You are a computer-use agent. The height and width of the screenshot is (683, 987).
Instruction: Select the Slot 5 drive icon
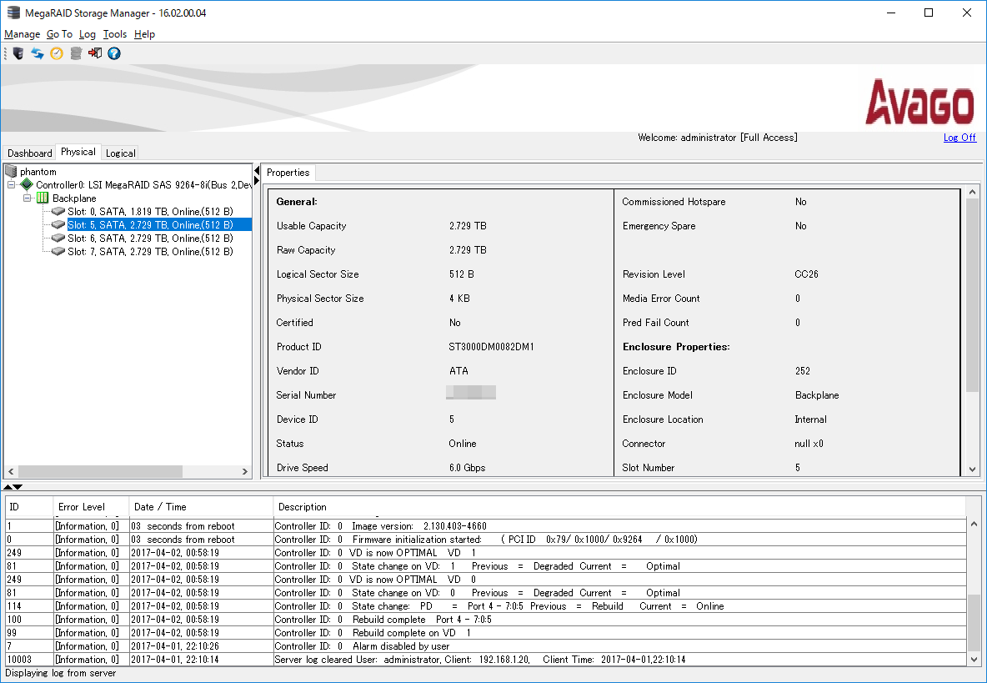58,224
